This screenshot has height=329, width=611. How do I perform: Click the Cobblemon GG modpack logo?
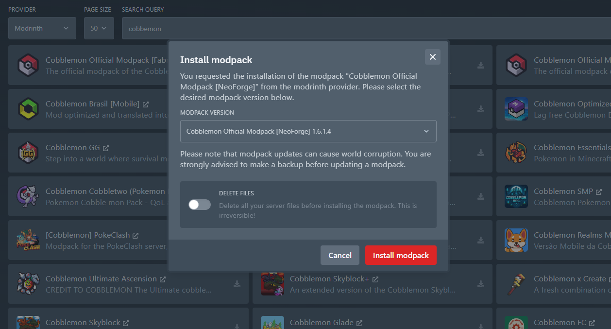pos(28,153)
